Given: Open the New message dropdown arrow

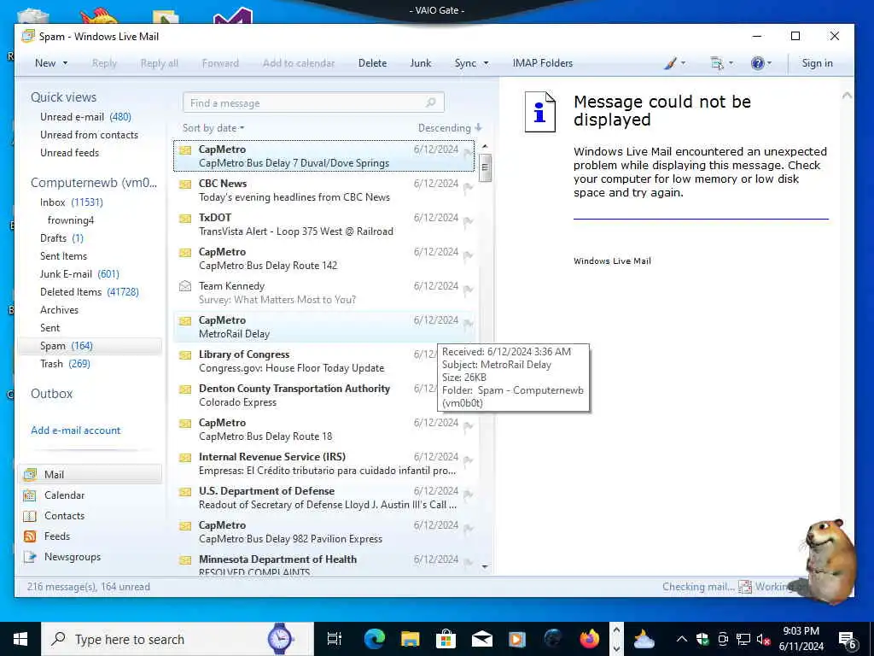Looking at the screenshot, I should (65, 63).
